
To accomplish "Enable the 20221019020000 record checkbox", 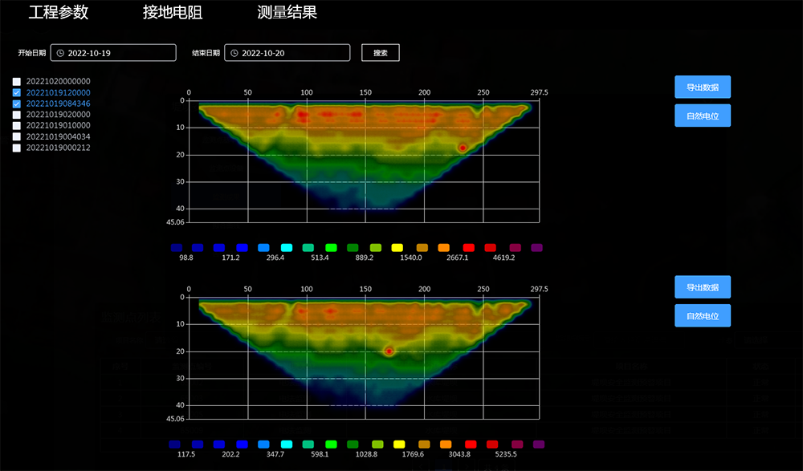I will pyautogui.click(x=16, y=115).
